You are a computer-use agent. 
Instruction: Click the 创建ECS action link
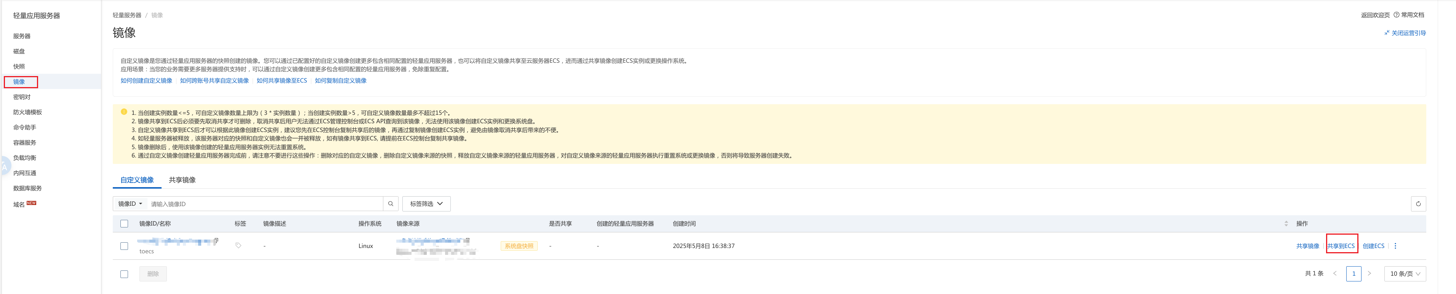click(1373, 246)
